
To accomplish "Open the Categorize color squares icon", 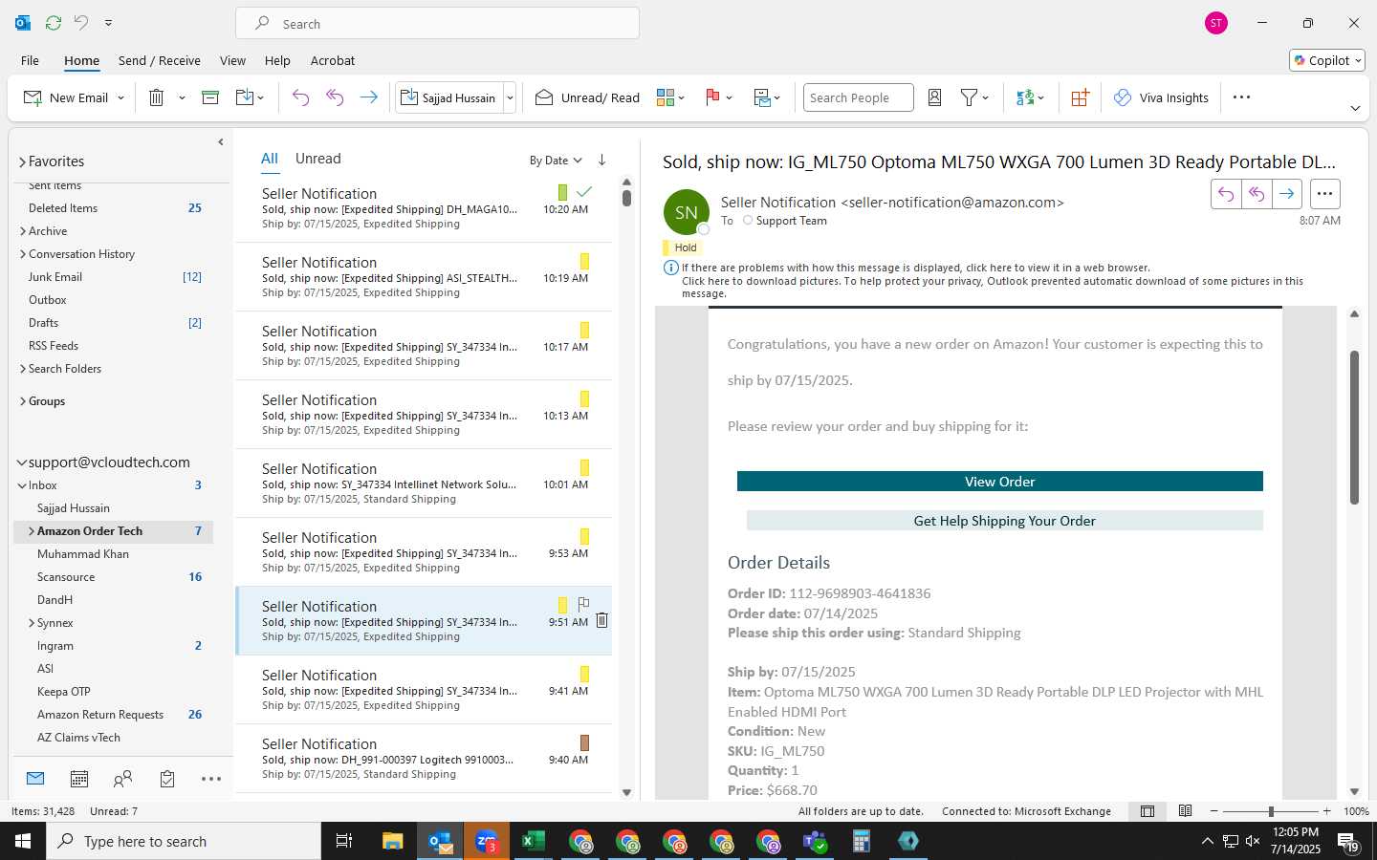I will 666,97.
